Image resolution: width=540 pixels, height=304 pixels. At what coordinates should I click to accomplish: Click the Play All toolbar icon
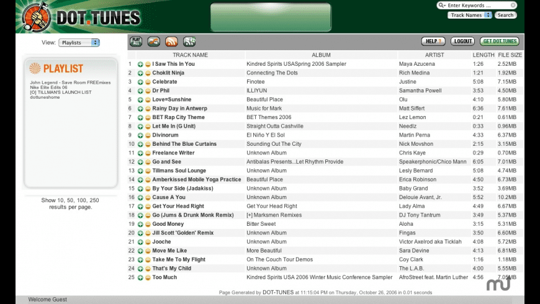[136, 42]
